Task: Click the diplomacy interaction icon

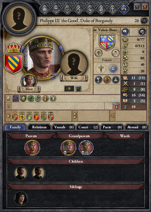Action: point(142,32)
